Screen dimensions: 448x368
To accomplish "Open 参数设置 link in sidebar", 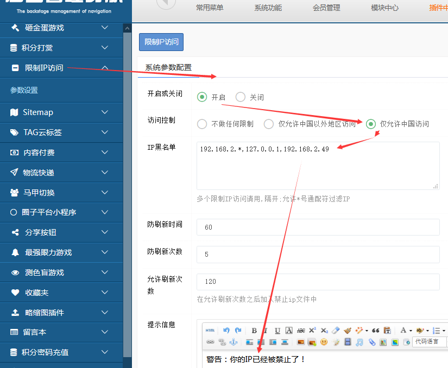I will pyautogui.click(x=24, y=90).
